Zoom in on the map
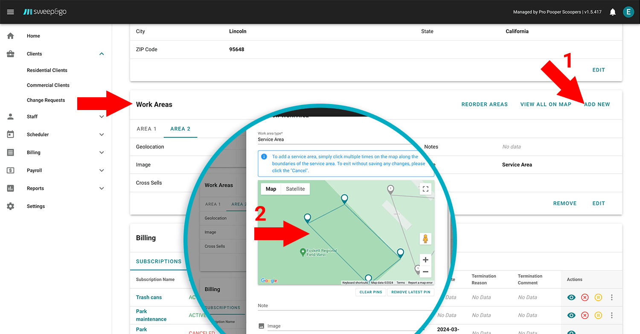The image size is (640, 334). click(425, 260)
